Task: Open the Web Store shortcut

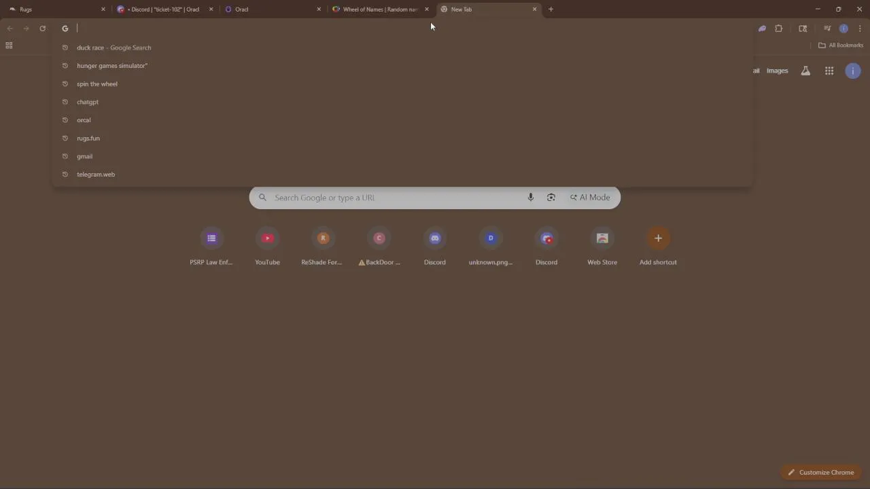Action: pyautogui.click(x=602, y=247)
